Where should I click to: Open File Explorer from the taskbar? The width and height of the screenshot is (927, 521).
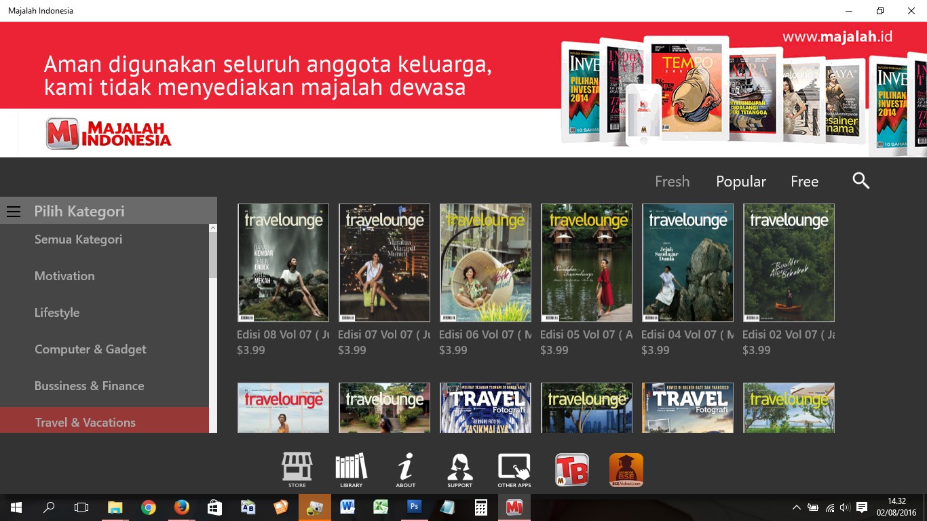click(x=115, y=507)
